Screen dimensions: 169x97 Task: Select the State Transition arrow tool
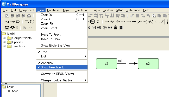pos(107,22)
